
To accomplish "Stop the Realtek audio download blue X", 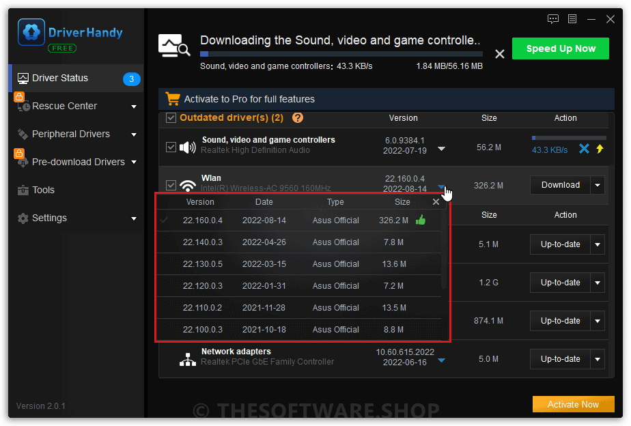I will (584, 149).
